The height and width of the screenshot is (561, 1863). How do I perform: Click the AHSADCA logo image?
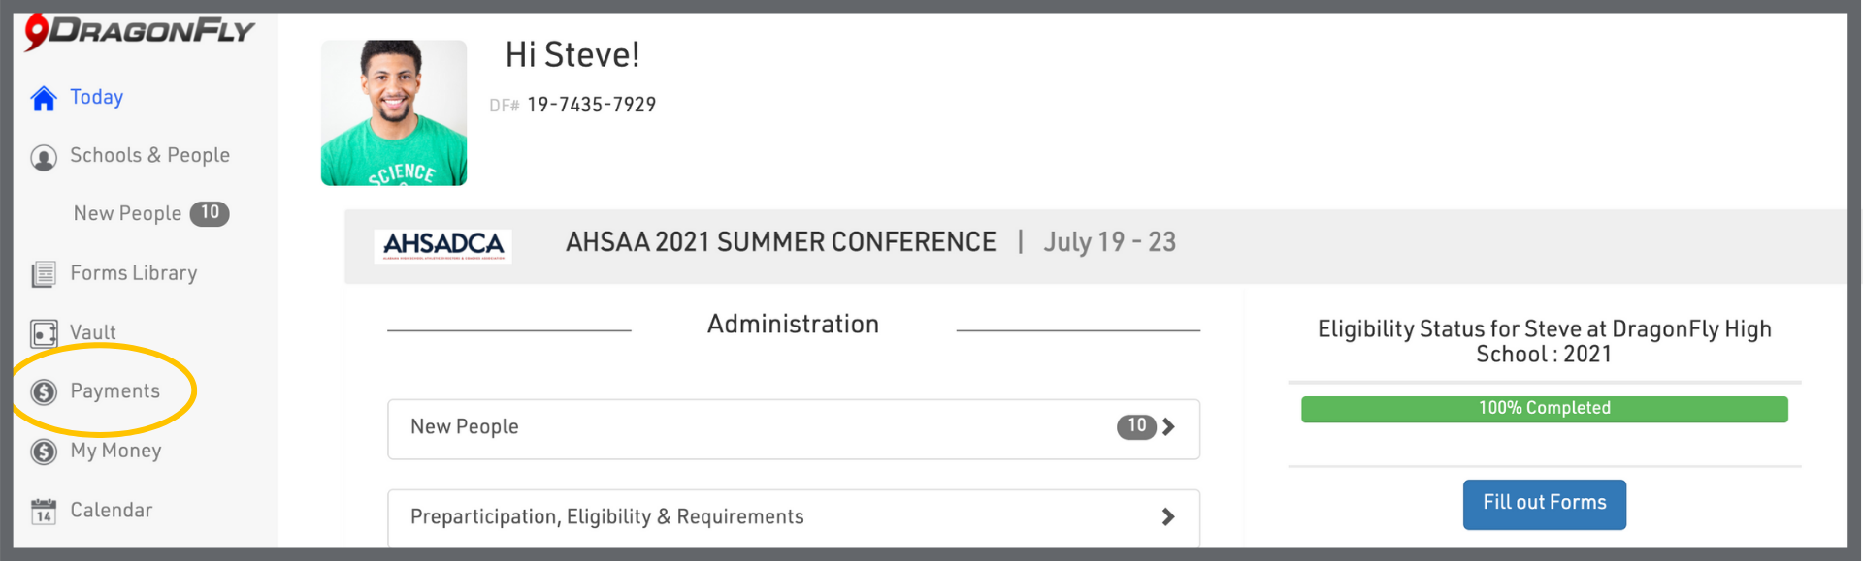(x=443, y=245)
